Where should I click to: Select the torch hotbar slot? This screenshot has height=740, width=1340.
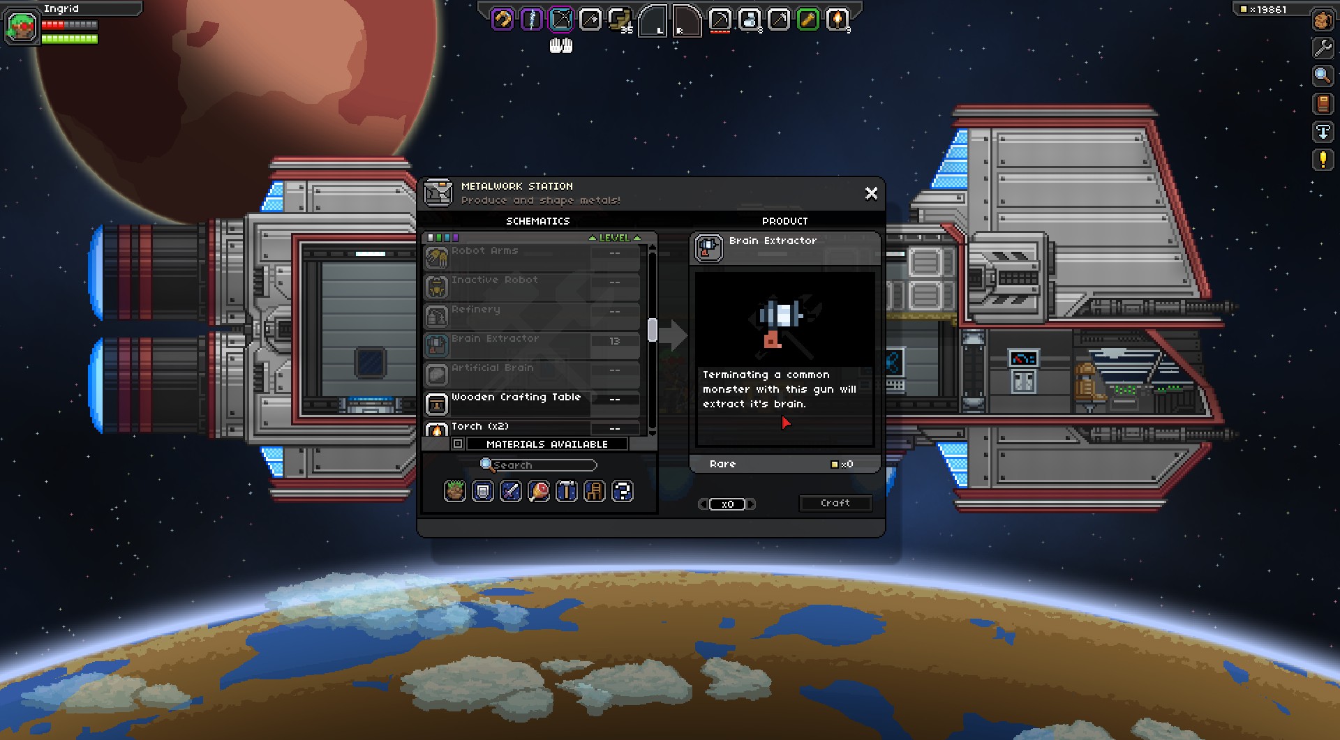(837, 20)
